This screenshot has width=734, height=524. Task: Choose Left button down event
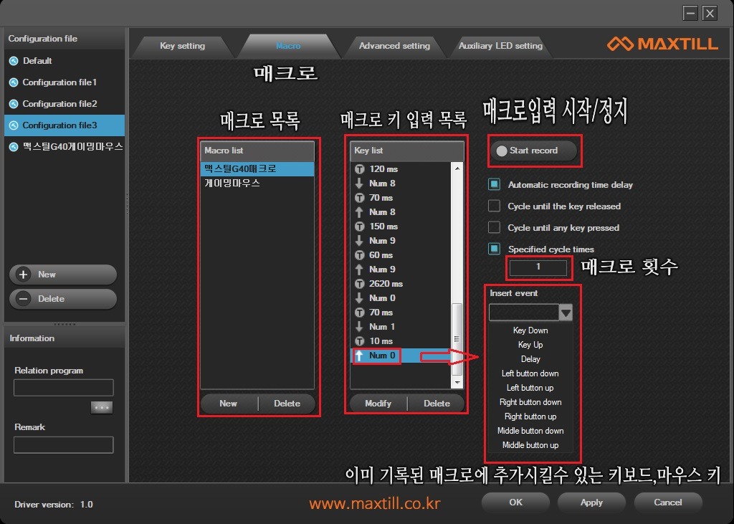click(x=530, y=373)
